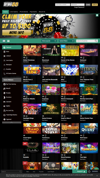The image size is (100, 178).
Task: Click the clock icon in bottom bar
Action: click(89, 172)
